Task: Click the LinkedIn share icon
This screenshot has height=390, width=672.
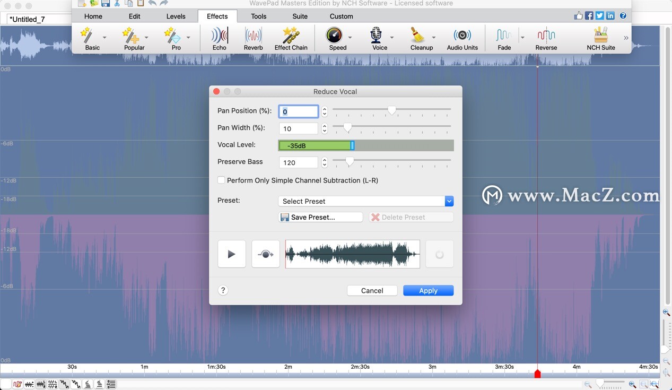Action: (x=610, y=16)
